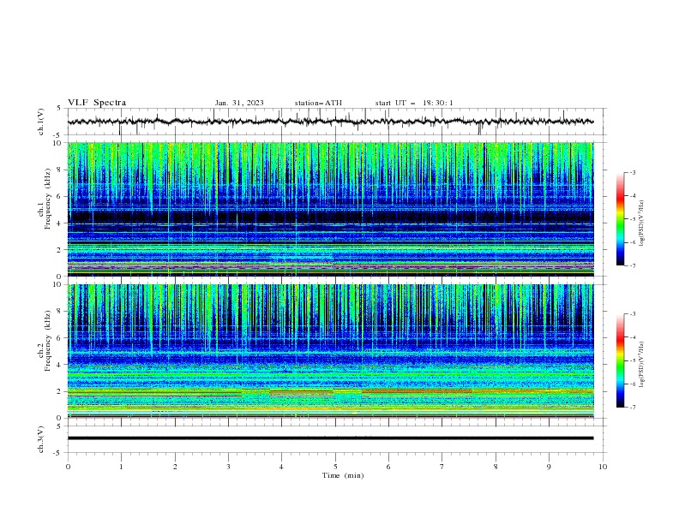Click the ch.2 'Frequency (kHz)' axis label
This screenshot has height=524, width=679.
click(x=47, y=341)
